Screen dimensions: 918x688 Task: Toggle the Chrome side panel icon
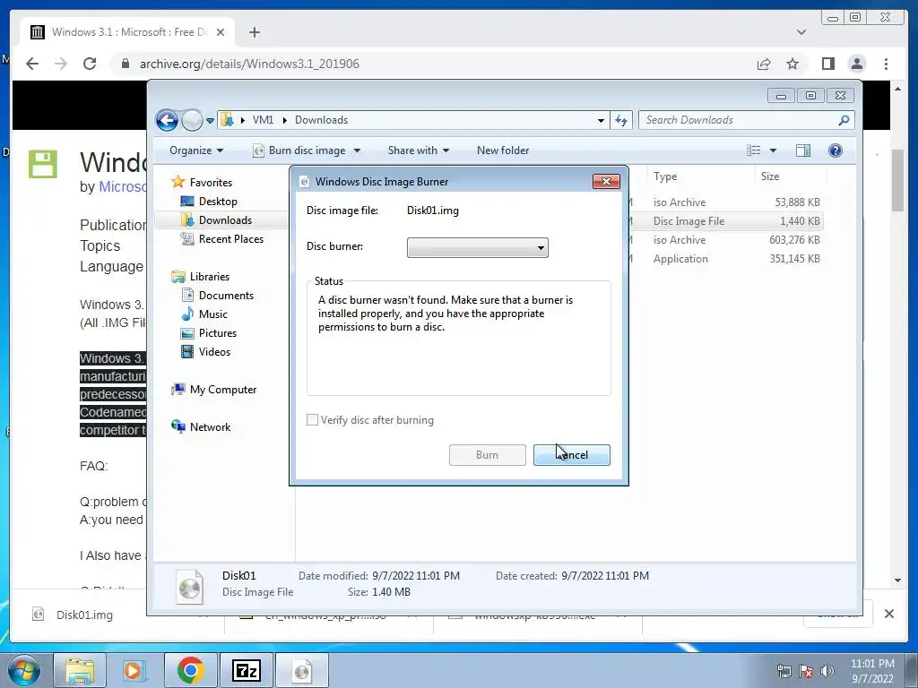[x=827, y=64]
